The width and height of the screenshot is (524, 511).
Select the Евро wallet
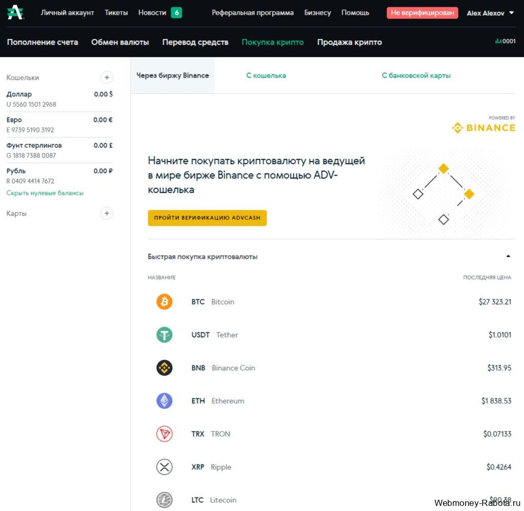click(59, 125)
